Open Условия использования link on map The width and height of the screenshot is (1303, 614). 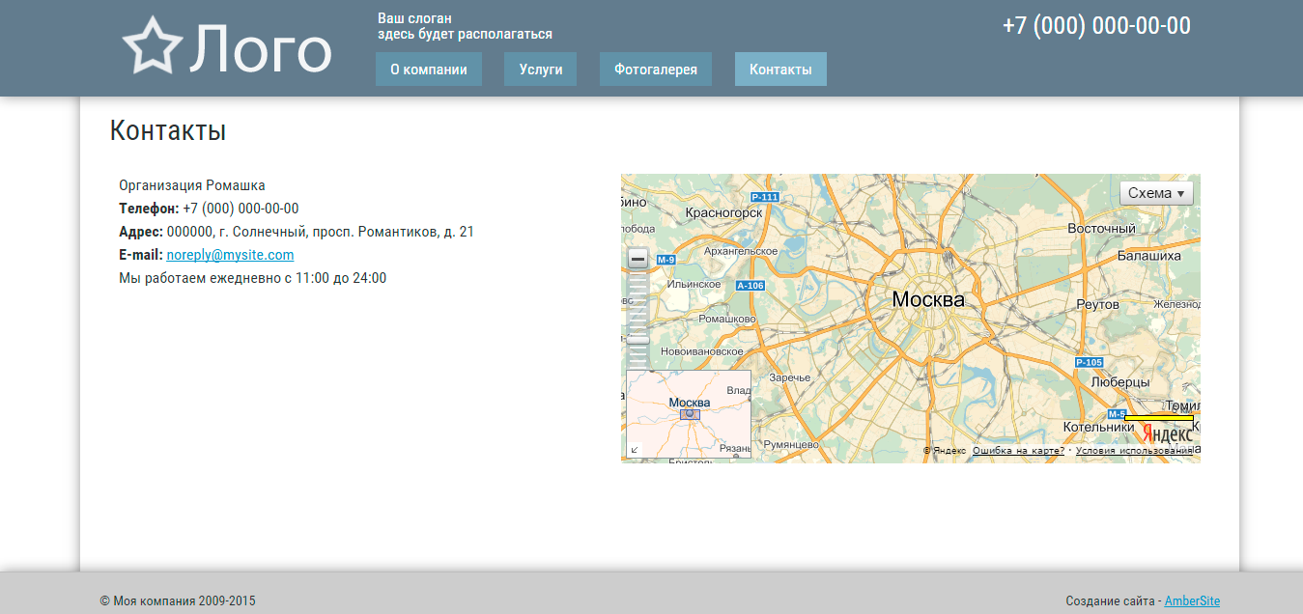pos(1134,451)
